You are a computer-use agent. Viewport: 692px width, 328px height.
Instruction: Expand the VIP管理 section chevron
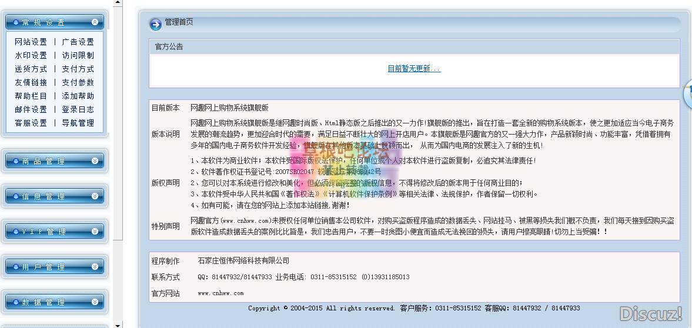(95, 232)
